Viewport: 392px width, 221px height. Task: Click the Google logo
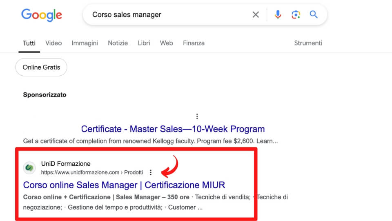pyautogui.click(x=42, y=15)
